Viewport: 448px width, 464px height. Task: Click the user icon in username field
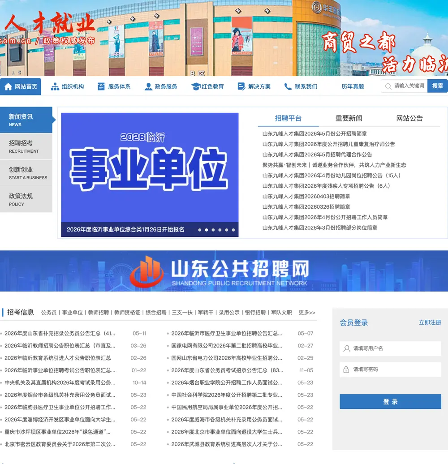tap(346, 348)
